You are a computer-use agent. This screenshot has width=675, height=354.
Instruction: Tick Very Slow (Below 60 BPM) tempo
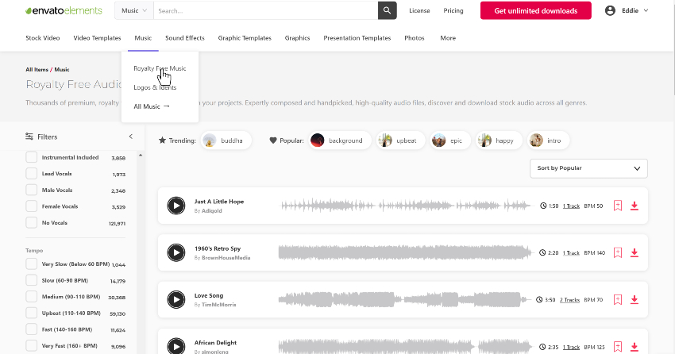coord(32,264)
